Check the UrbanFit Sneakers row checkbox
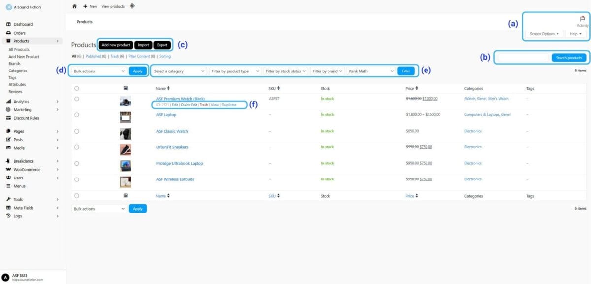The width and height of the screenshot is (591, 284). [x=77, y=147]
